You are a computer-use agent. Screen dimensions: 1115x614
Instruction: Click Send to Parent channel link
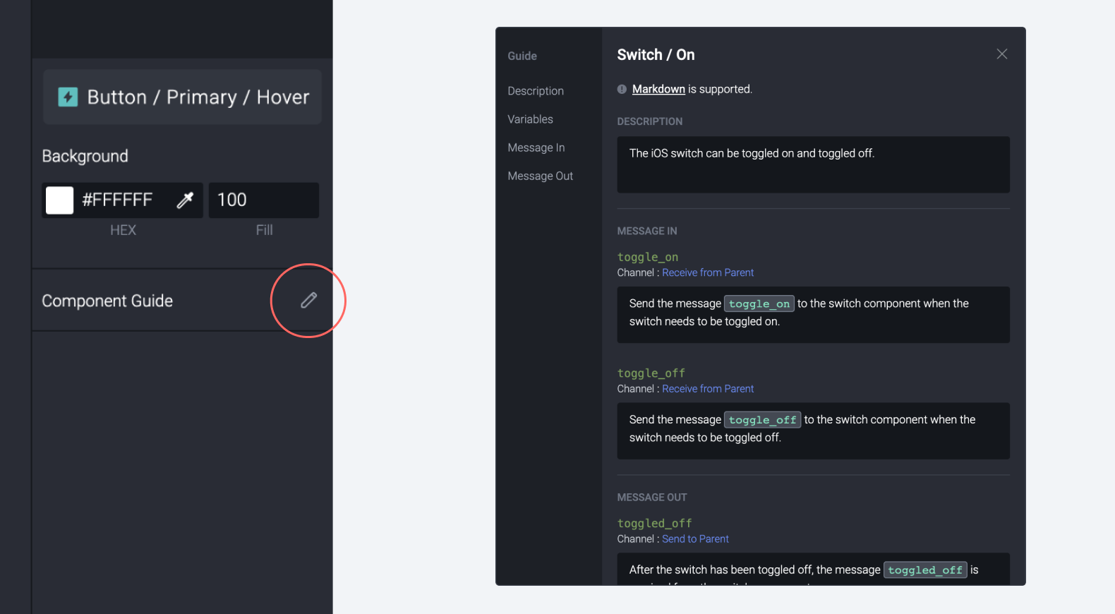point(695,538)
